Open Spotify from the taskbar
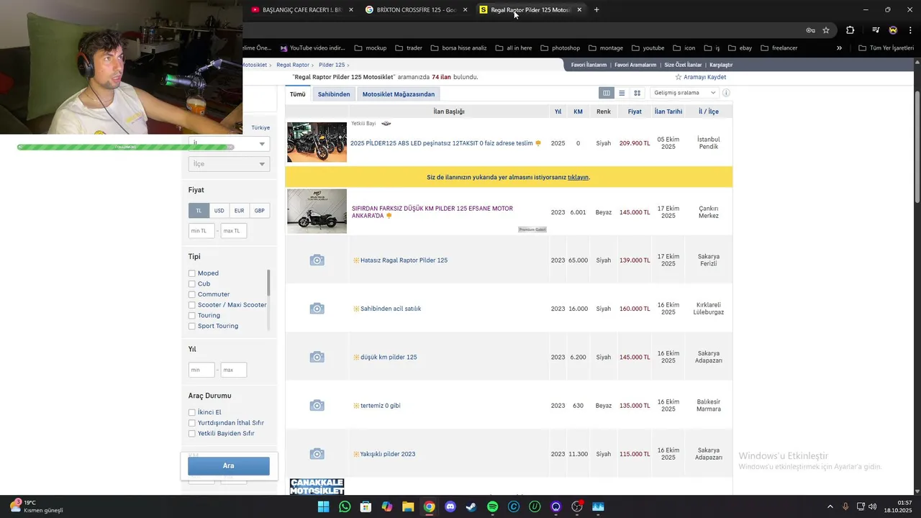921x518 pixels. [x=492, y=506]
